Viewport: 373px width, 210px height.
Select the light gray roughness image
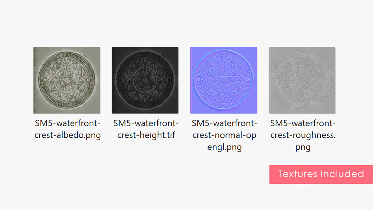click(302, 80)
